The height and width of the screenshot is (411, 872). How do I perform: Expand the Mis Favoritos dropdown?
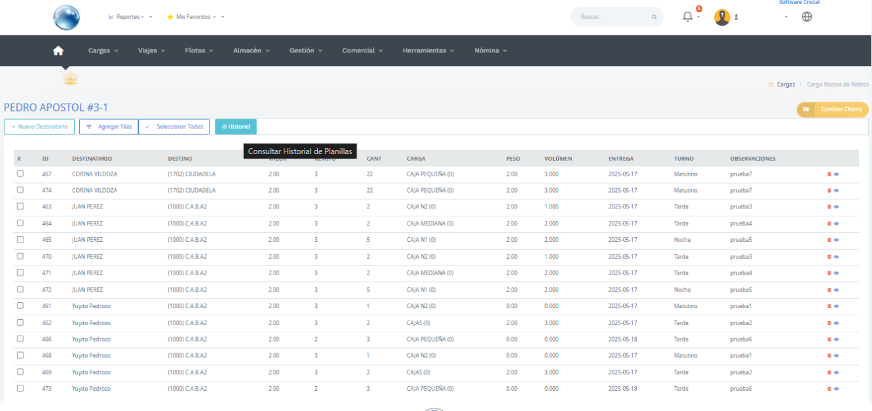point(196,16)
